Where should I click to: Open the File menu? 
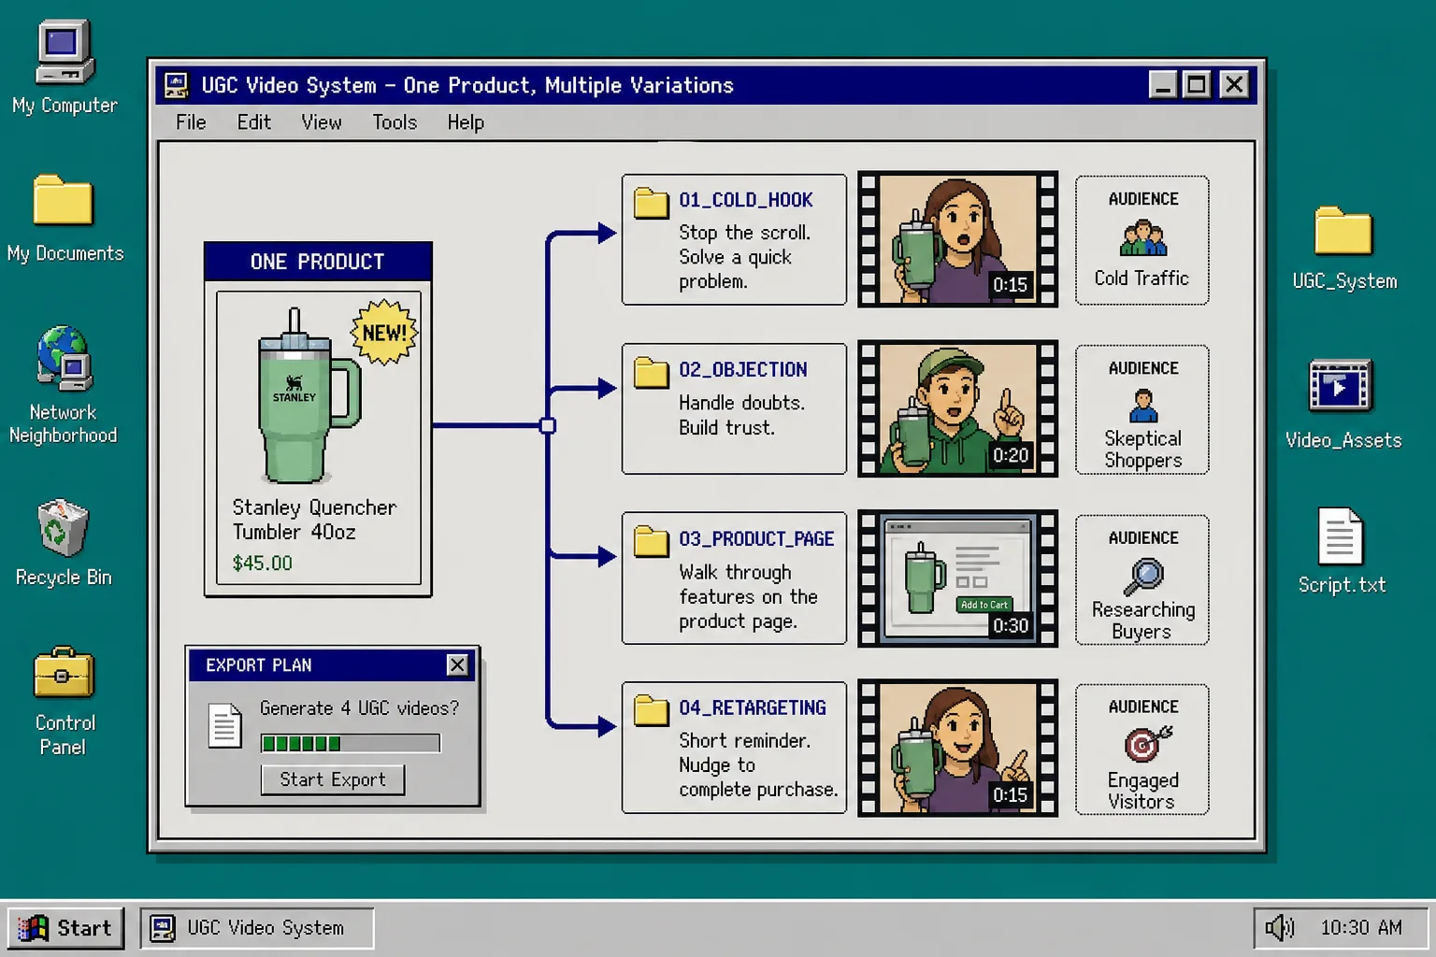point(191,122)
